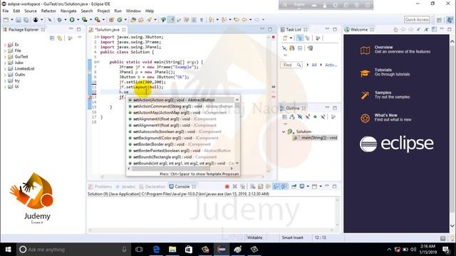Expand the LinekedList project node
The image size is (456, 256).
click(x=5, y=69)
